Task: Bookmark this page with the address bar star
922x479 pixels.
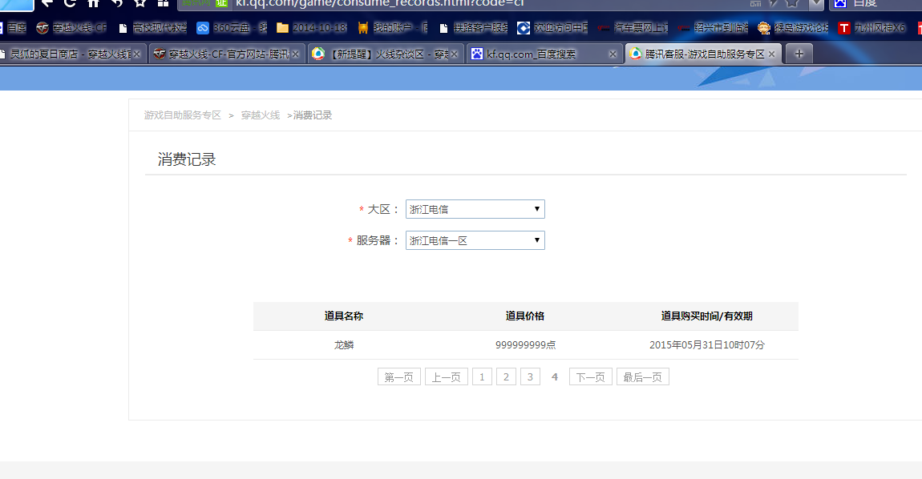Action: [792, 3]
